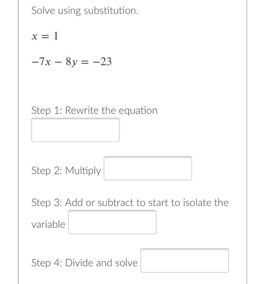Viewport: 265px width, 284px height.
Task: Click the Step 1 Rewrite the equation input box
Action: (76, 130)
